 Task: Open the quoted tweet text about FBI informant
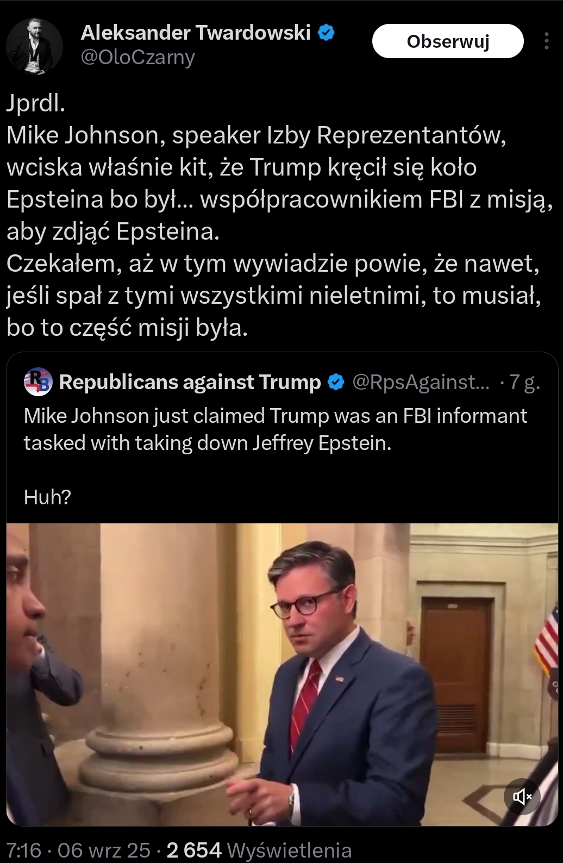coord(276,429)
